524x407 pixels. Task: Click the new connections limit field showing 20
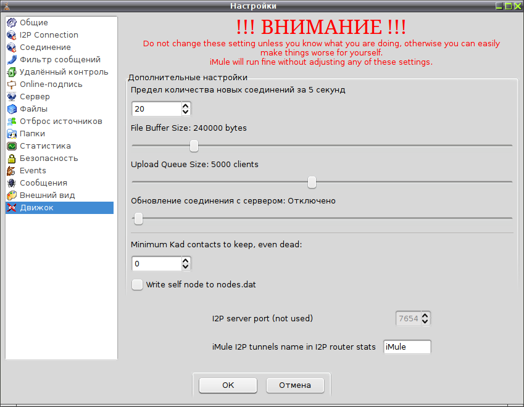pyautogui.click(x=157, y=109)
